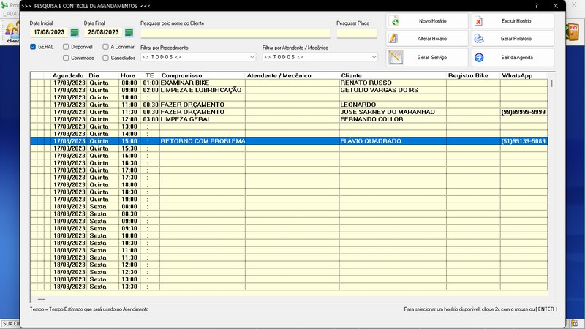Select the 18/08/2023 Sexta 13:30 slot
The height and width of the screenshot is (329, 585).
(289, 287)
